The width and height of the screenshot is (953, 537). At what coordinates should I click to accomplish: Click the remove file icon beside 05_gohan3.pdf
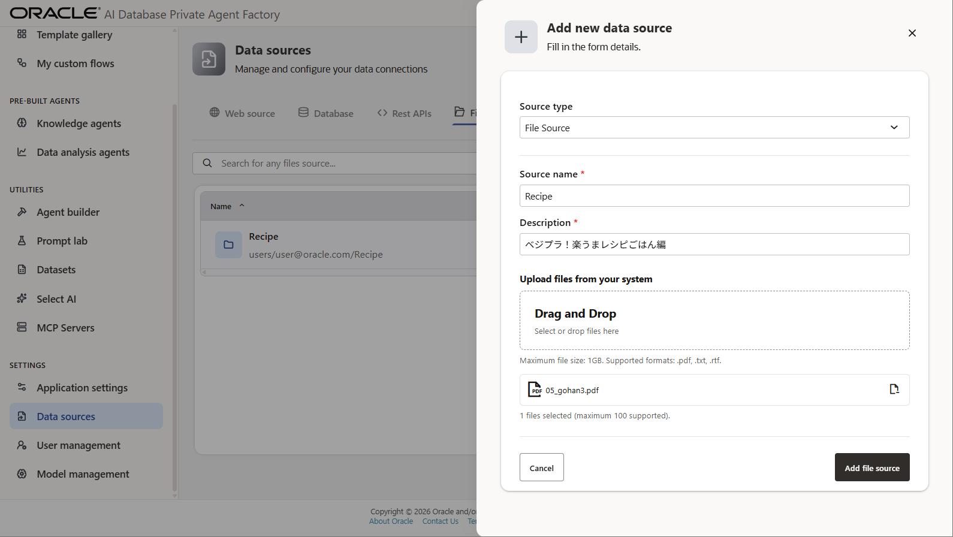coord(894,390)
